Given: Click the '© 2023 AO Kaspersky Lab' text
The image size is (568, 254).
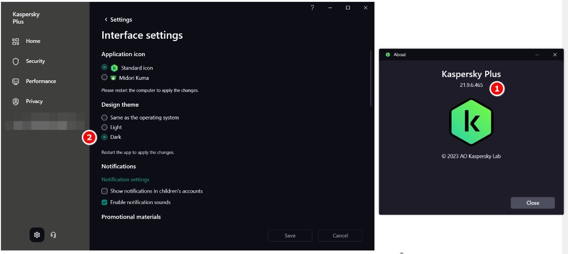Looking at the screenshot, I should [x=471, y=156].
